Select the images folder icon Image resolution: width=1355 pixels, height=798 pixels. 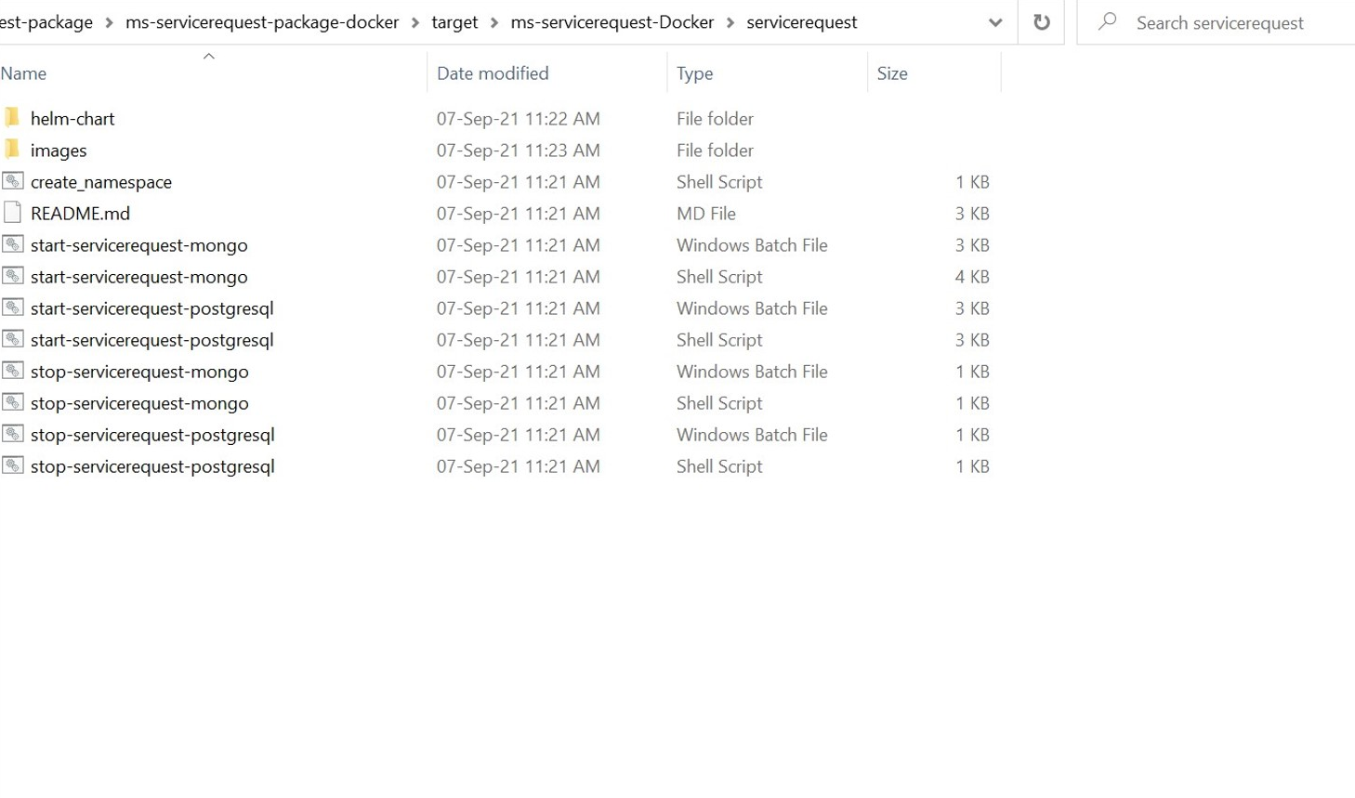point(12,150)
